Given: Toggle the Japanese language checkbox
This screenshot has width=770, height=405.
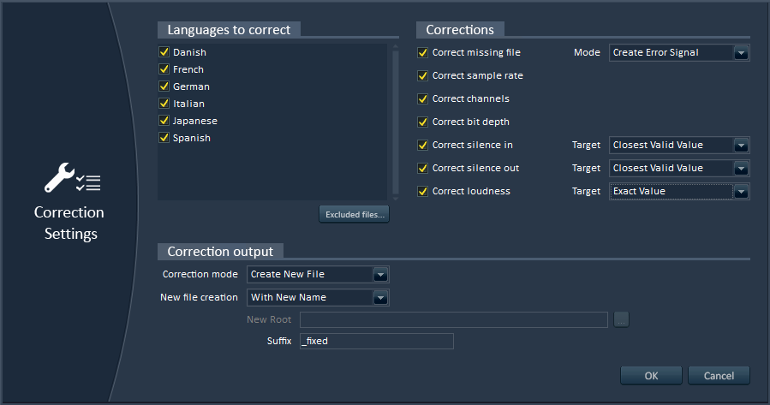Looking at the screenshot, I should (x=164, y=121).
